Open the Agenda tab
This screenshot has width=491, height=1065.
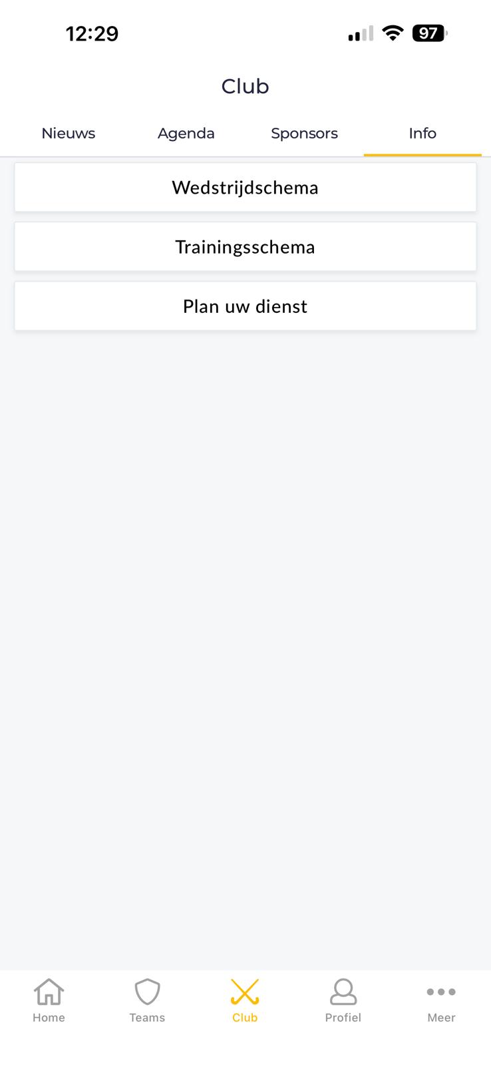point(186,133)
